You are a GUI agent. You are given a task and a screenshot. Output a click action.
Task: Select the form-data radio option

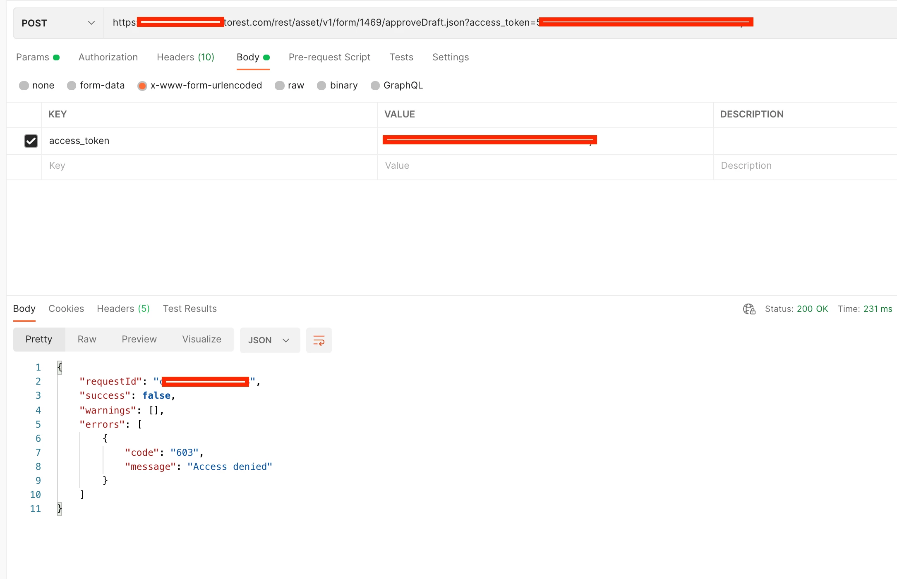click(72, 86)
